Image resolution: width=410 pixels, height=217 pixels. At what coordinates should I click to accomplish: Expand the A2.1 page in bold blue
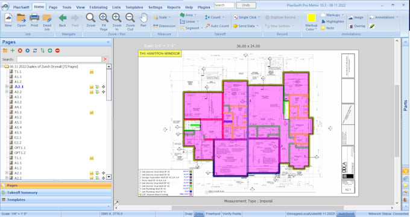pos(7,87)
